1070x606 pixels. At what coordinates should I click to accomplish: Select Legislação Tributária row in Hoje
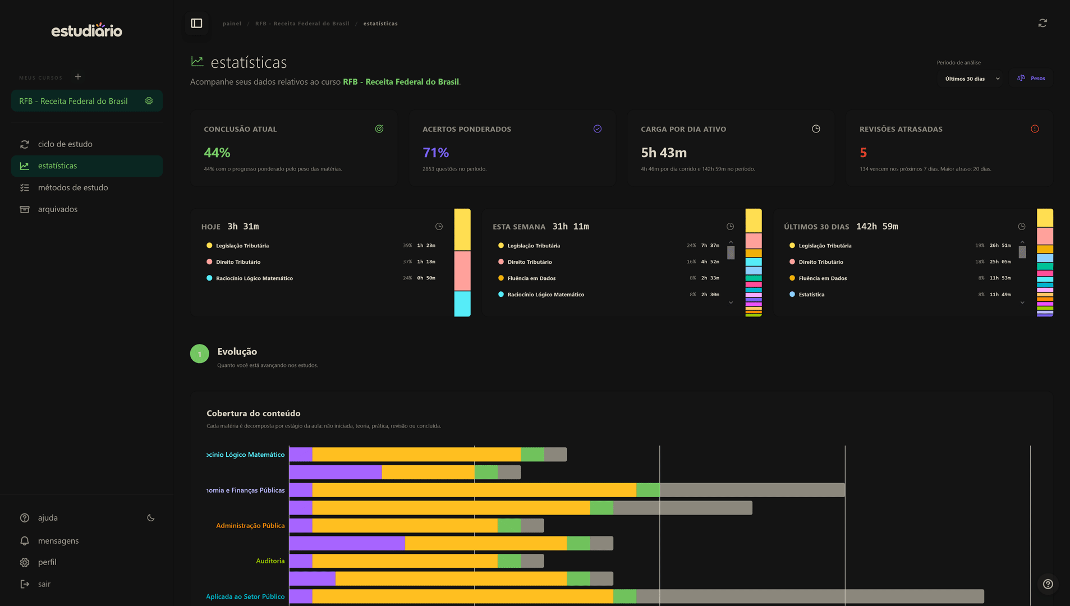coord(322,246)
